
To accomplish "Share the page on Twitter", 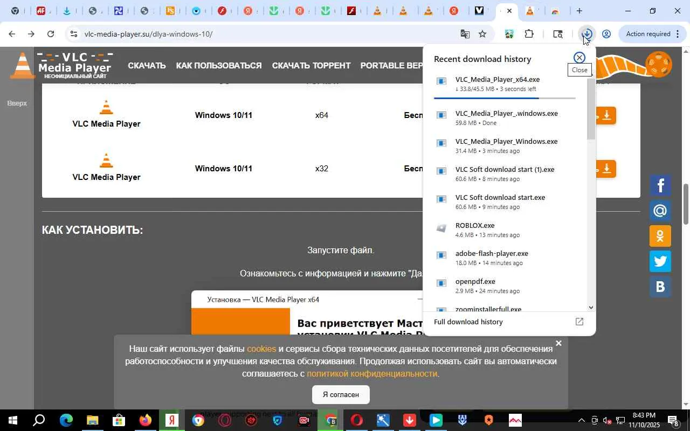I will (660, 261).
